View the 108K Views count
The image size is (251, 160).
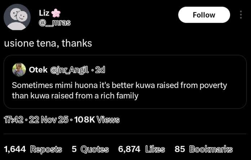click(97, 120)
